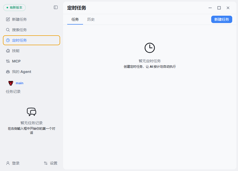
Task: Open 新建任务 in the sidebar
Action: 32,19
